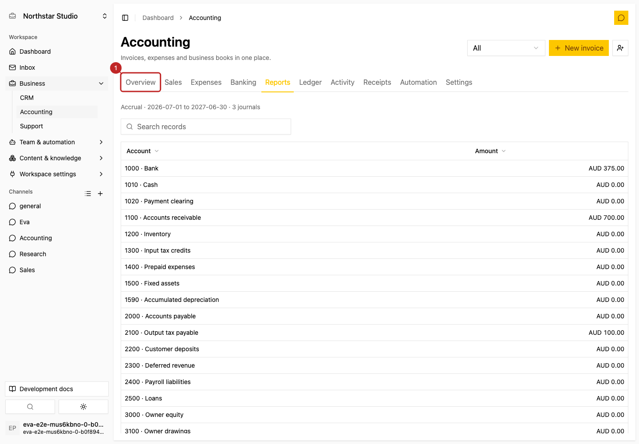Expand Content & knowledge section
This screenshot has width=639, height=444.
coord(57,158)
